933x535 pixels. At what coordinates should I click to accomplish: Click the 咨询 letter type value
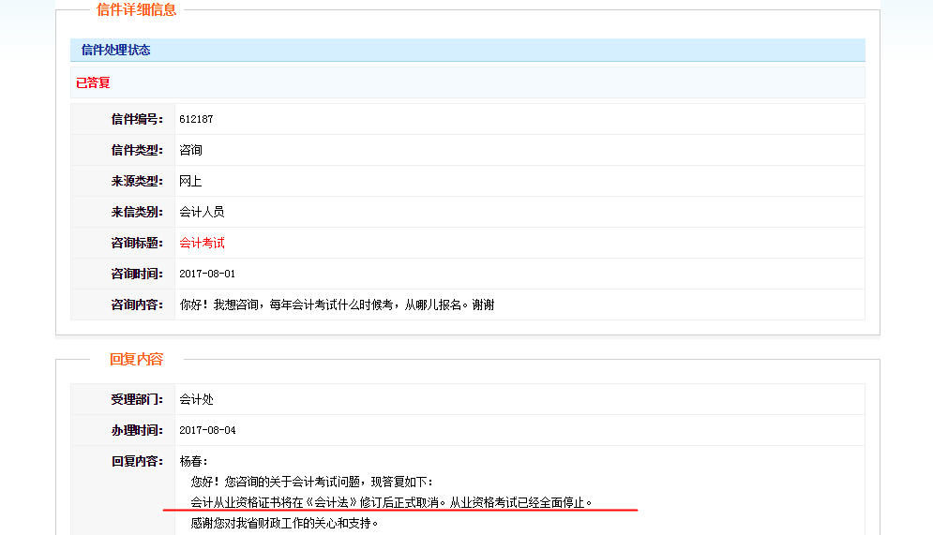tap(190, 150)
